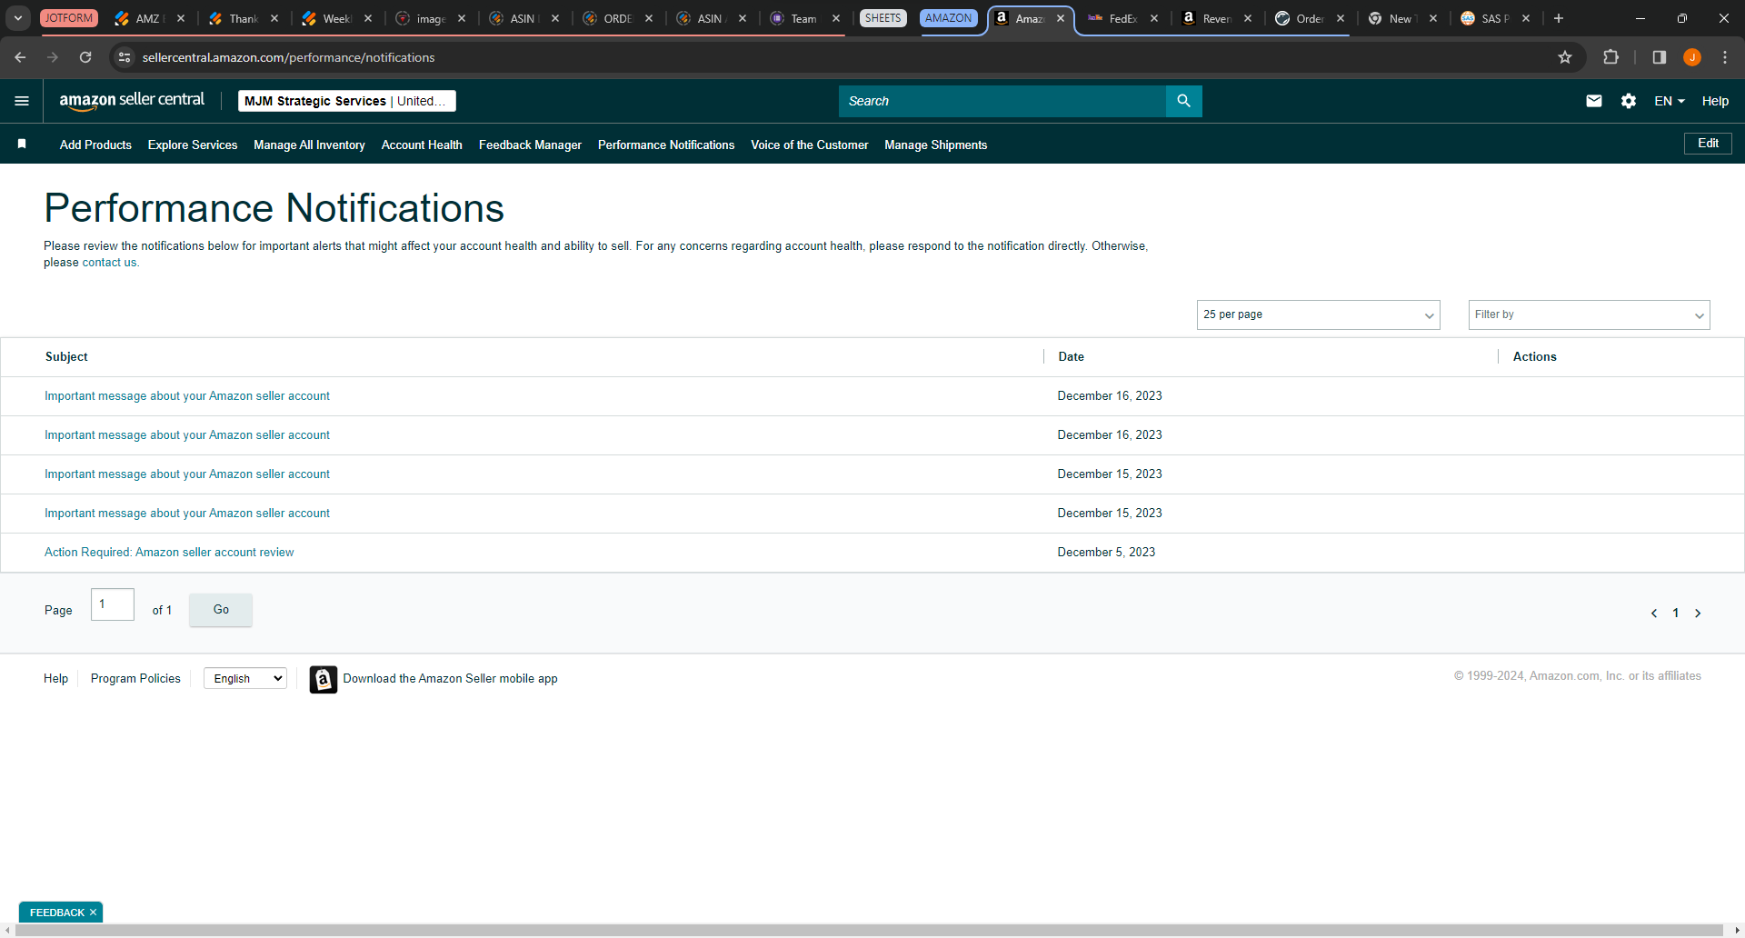Reload the page with the refresh icon

click(85, 57)
